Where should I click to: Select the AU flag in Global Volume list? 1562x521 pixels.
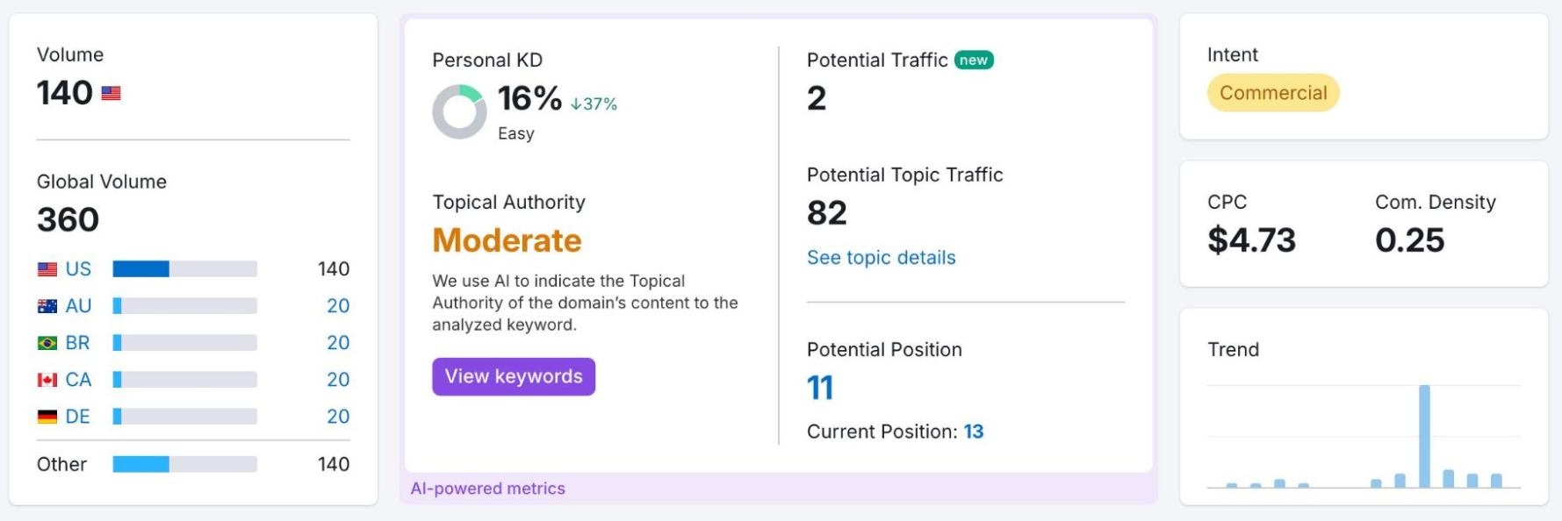pyautogui.click(x=48, y=305)
